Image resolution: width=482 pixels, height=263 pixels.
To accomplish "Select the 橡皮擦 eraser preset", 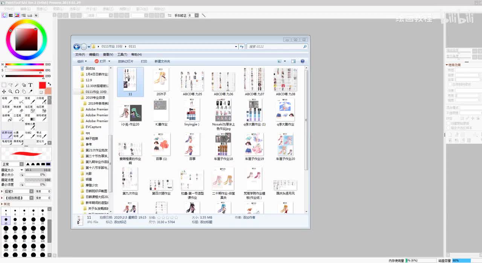I will pyautogui.click(x=18, y=109).
